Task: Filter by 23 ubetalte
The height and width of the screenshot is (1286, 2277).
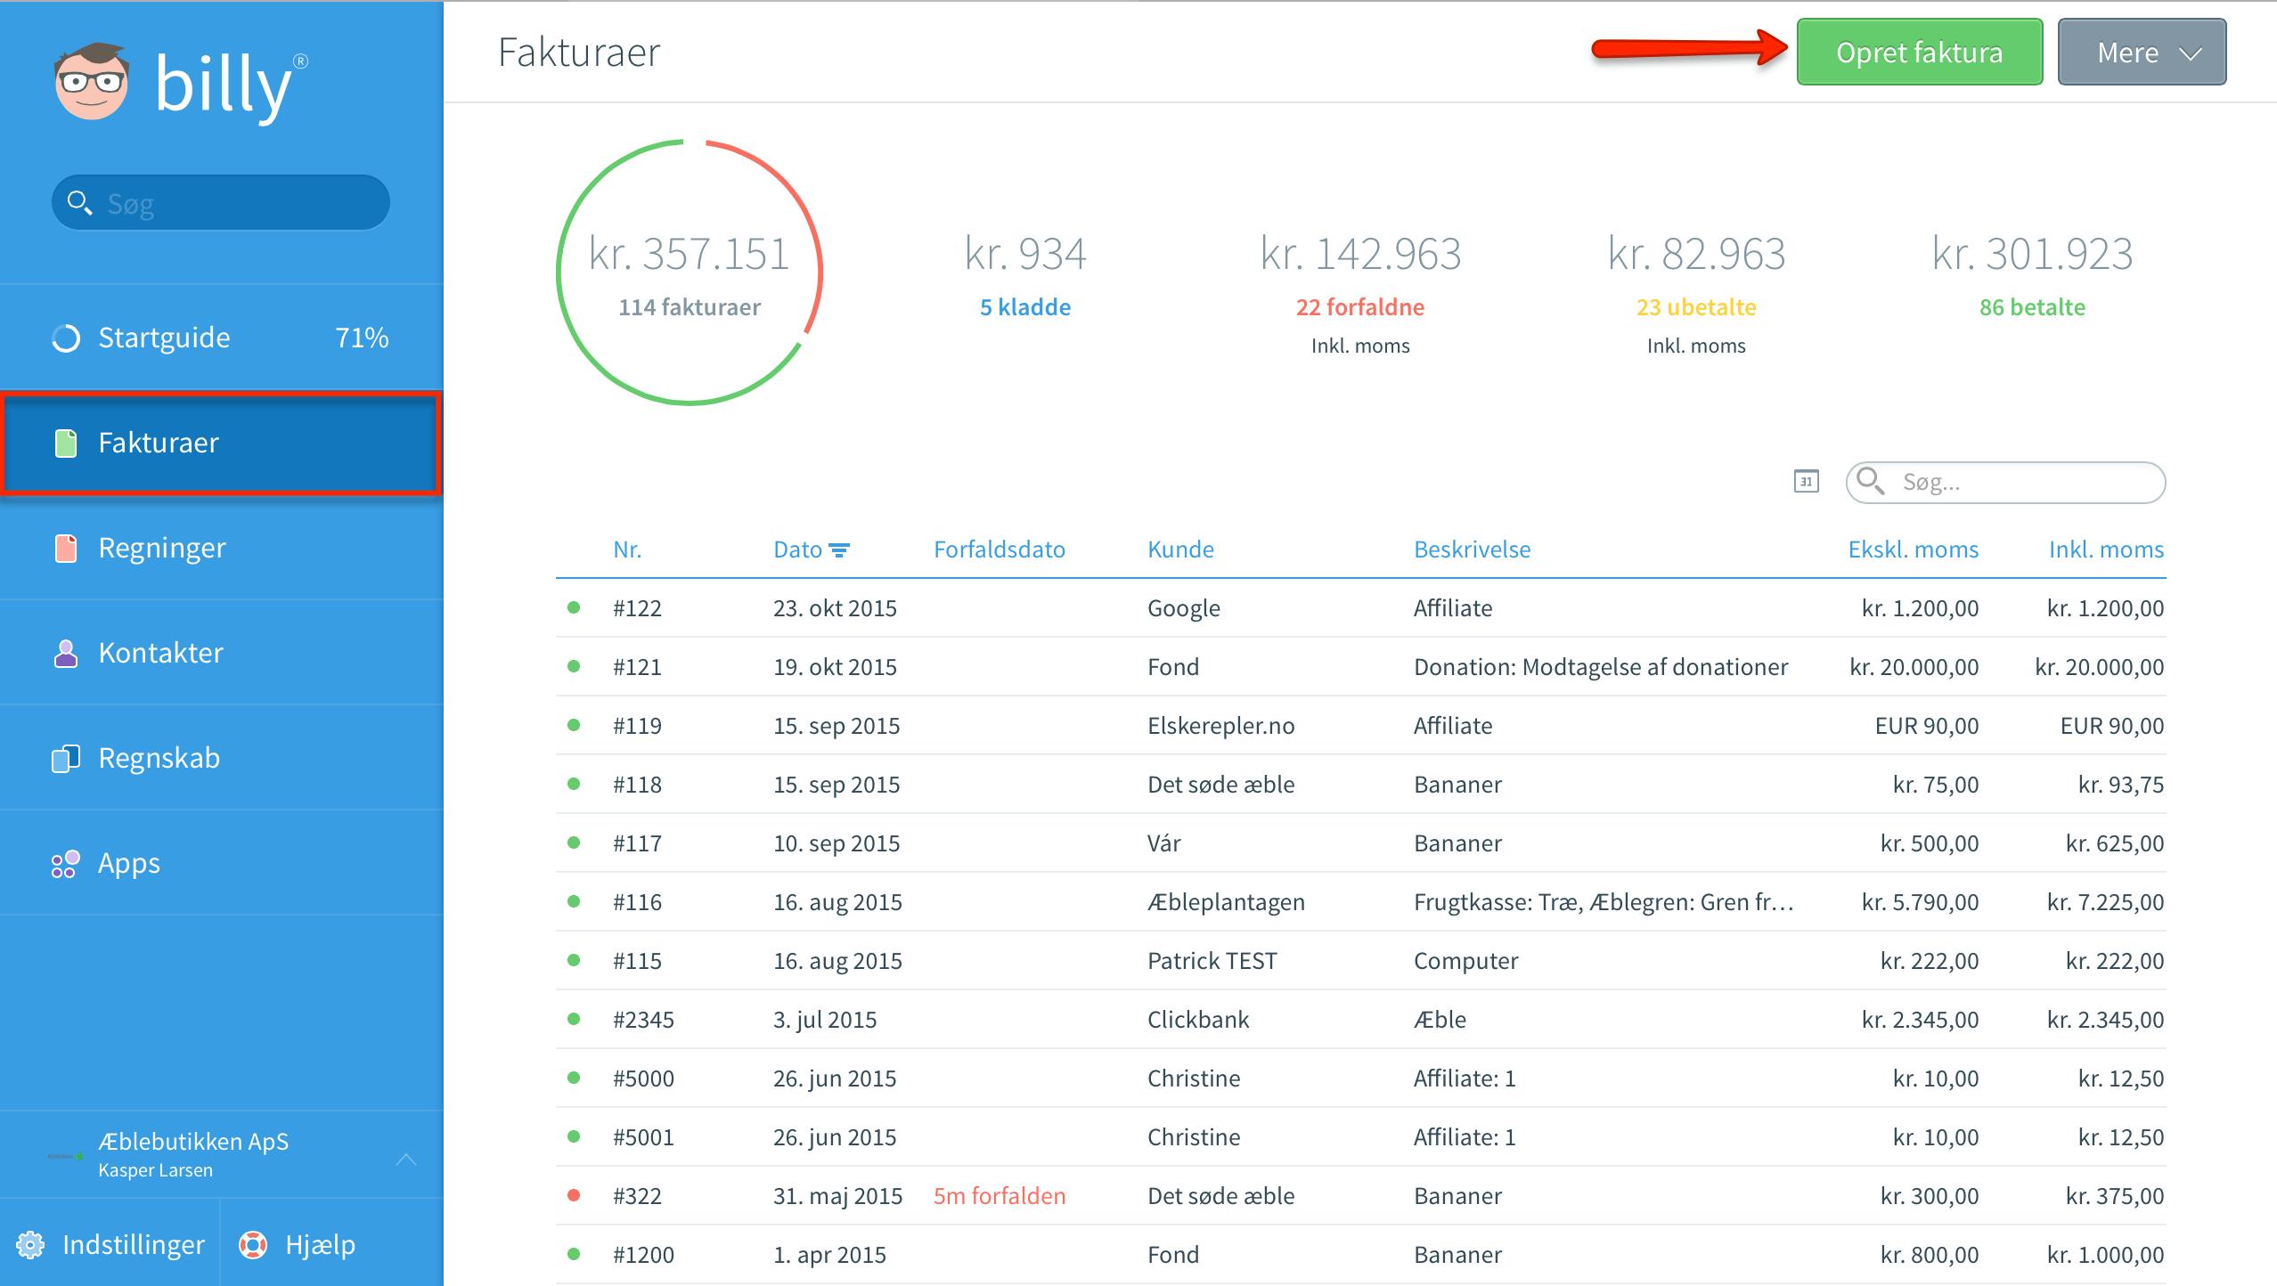Action: click(1696, 307)
